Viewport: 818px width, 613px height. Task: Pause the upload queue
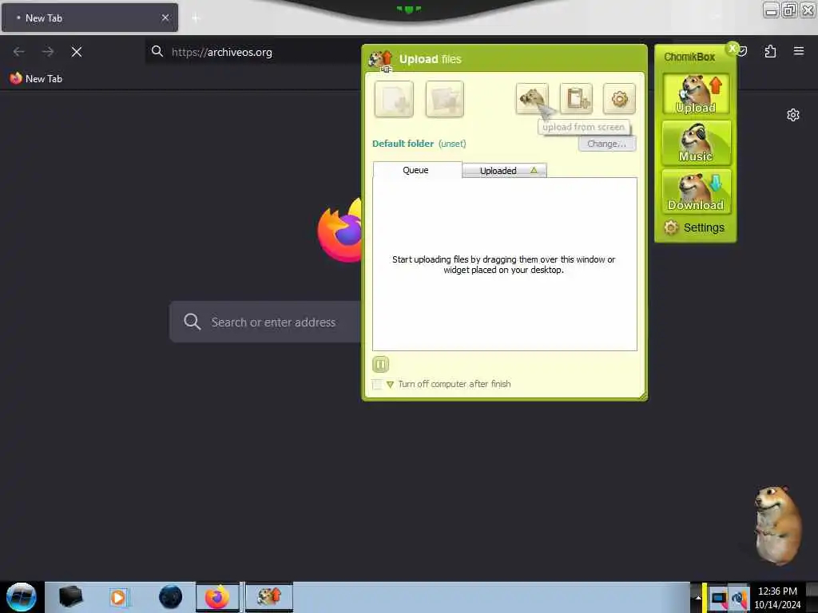(381, 364)
